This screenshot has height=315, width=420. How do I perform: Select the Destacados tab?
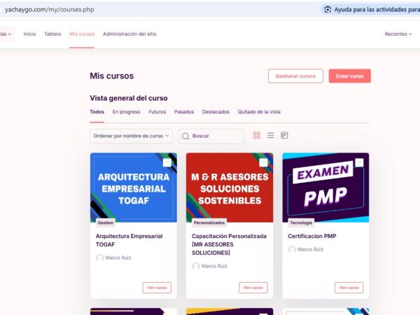pyautogui.click(x=216, y=112)
